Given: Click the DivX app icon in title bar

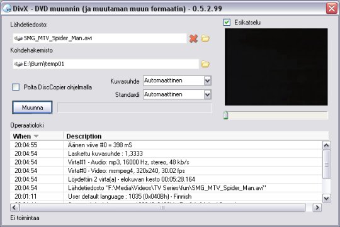Looking at the screenshot, I should click(7, 9).
